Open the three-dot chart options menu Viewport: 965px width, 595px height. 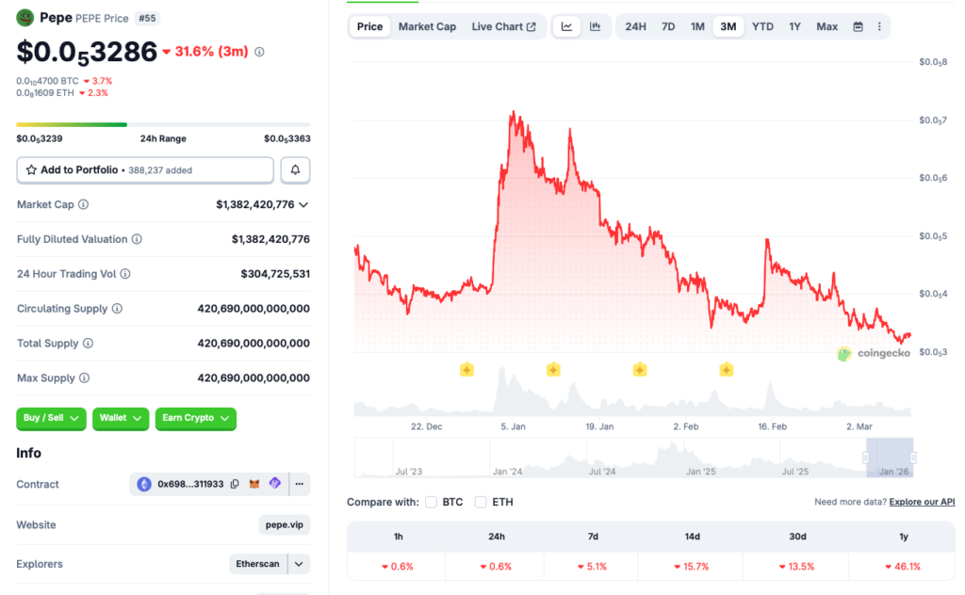[879, 26]
